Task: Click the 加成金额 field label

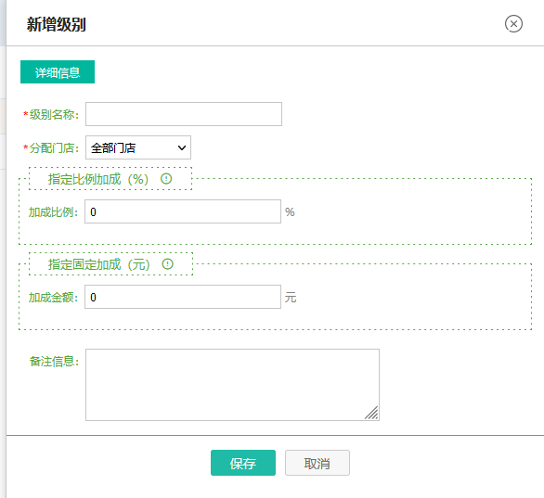Action: (53, 298)
